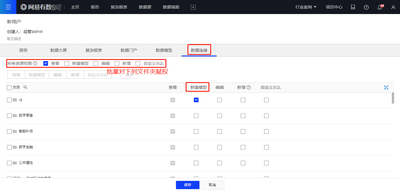Click the 智能补货 folder name

[x=26, y=132]
